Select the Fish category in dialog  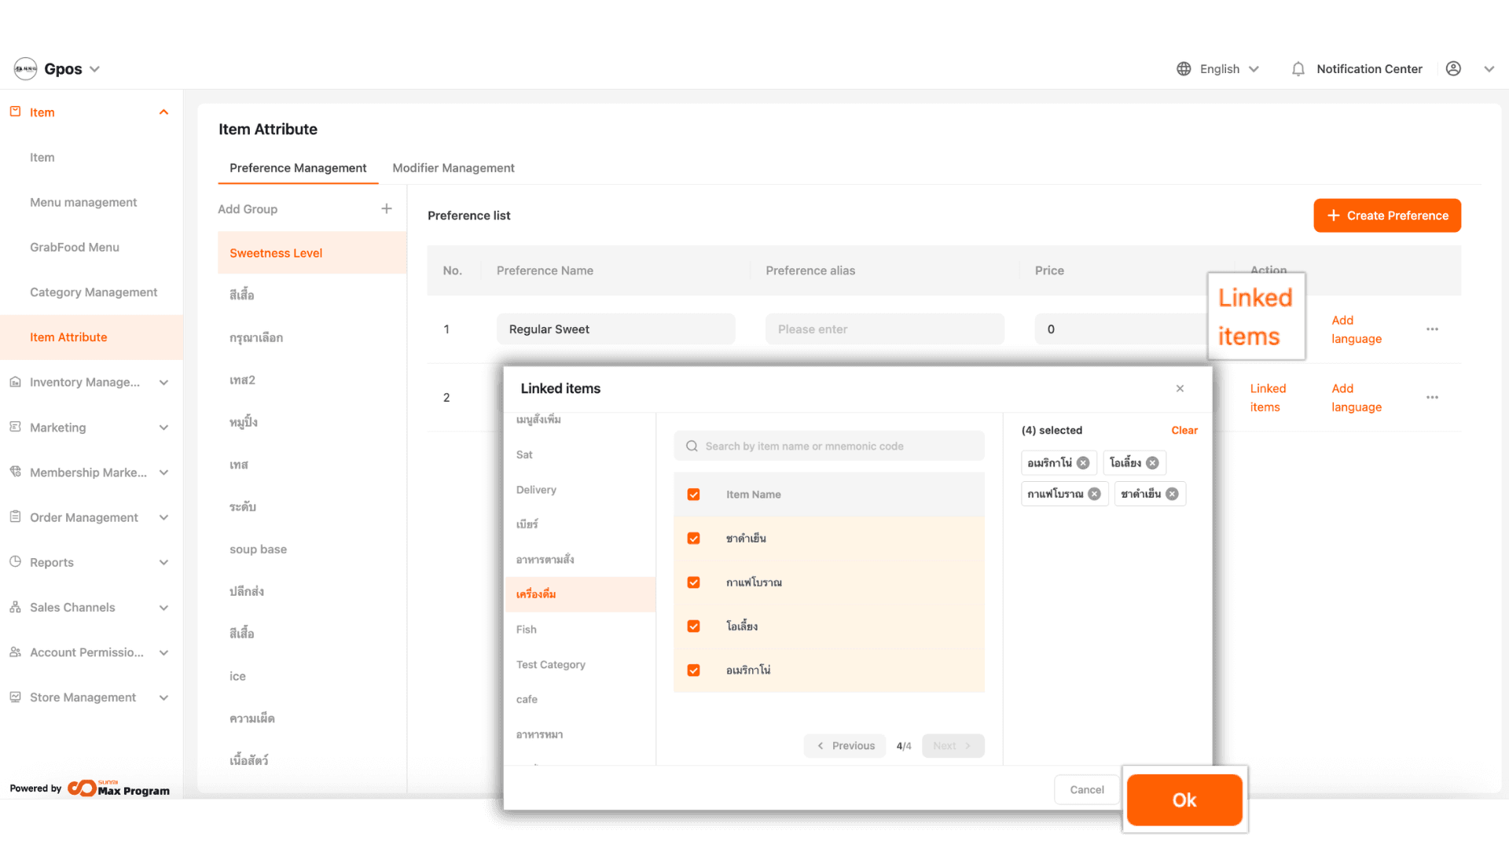527,630
